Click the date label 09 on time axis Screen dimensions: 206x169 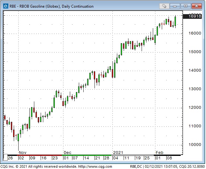click(x=33, y=158)
